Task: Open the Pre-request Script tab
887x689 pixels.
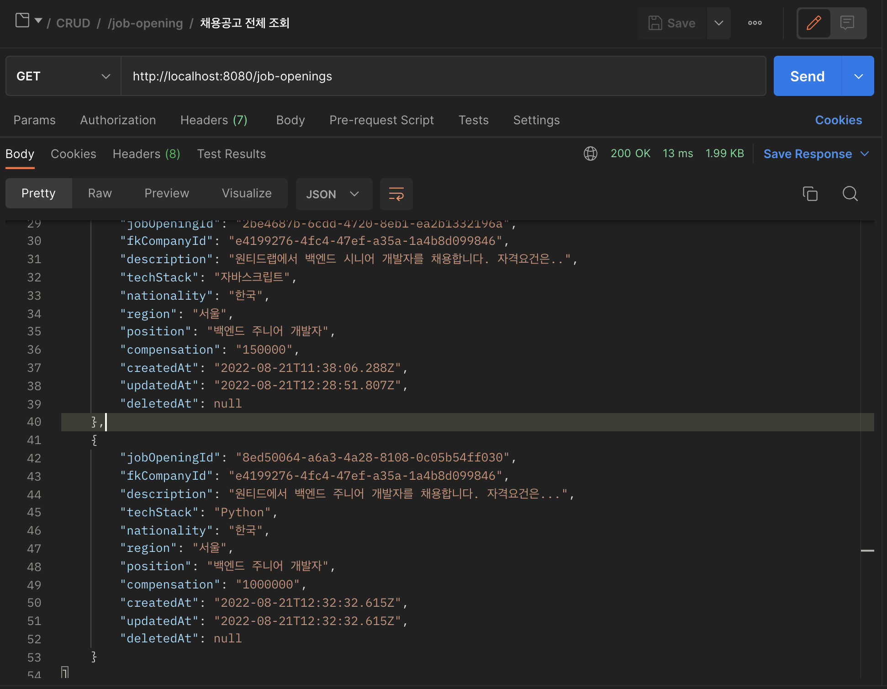Action: click(x=382, y=120)
